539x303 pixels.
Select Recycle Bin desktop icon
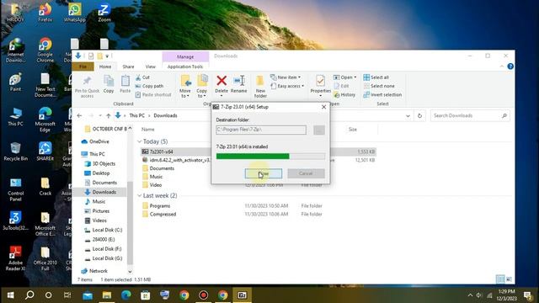pos(15,151)
